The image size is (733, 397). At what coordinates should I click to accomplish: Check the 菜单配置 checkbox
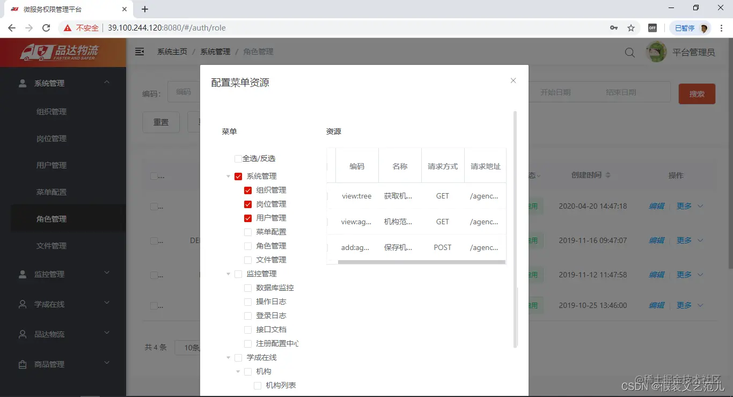click(247, 232)
